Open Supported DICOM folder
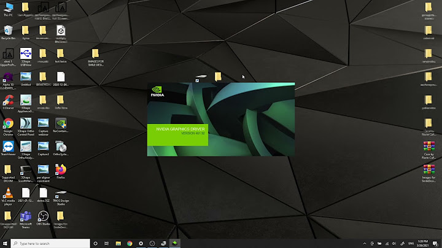Viewport: 442px width, 248px height. 8,173
